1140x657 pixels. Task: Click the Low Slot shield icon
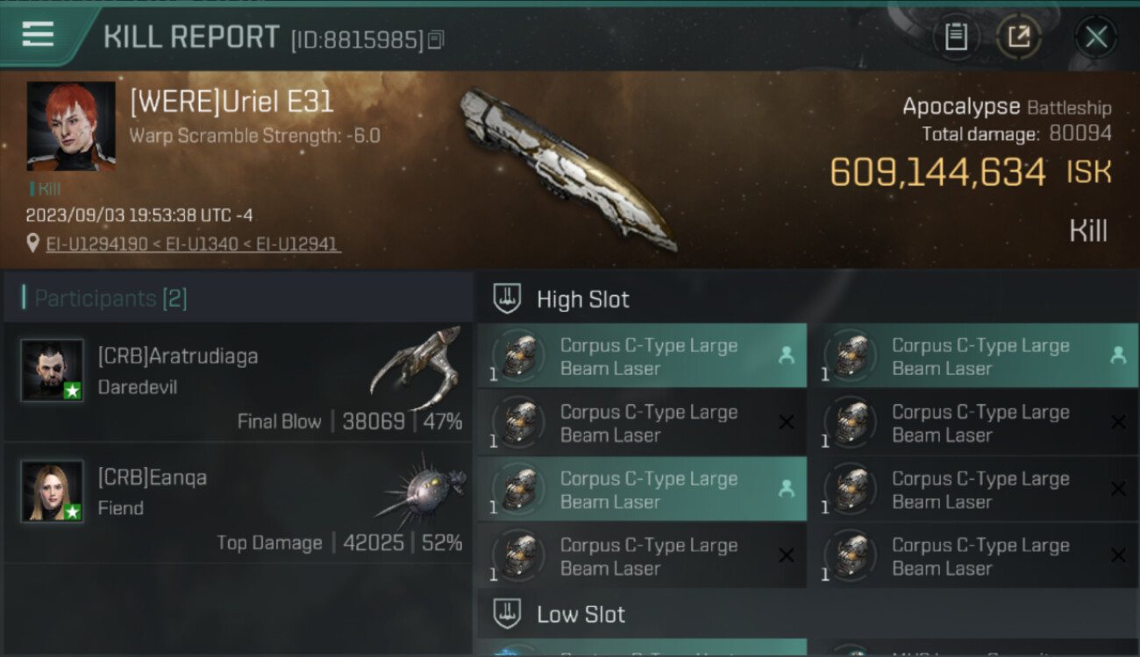point(508,613)
